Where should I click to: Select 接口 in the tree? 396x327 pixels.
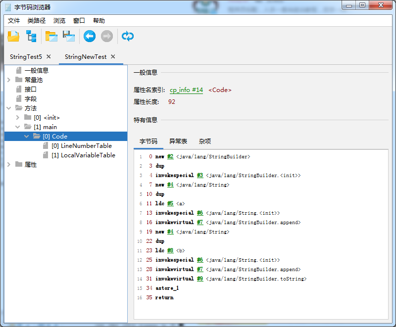point(31,90)
